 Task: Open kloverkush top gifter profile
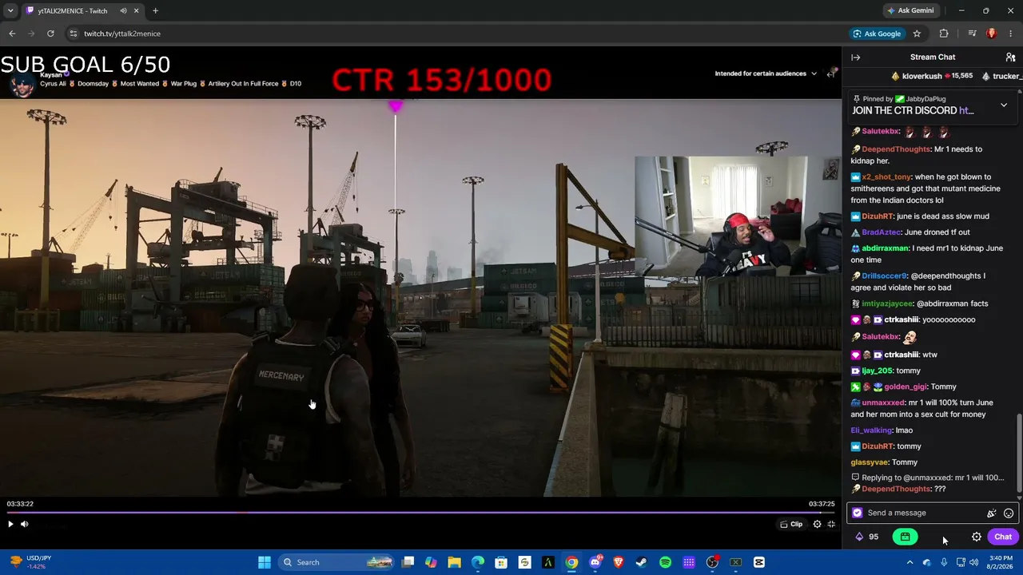pos(921,76)
